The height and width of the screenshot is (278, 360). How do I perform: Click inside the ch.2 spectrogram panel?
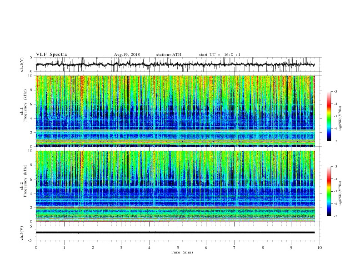pyautogui.click(x=175, y=186)
